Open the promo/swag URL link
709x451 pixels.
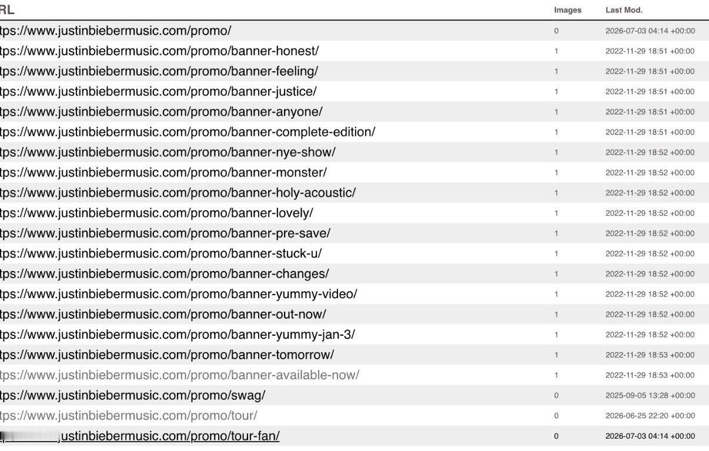tap(133, 396)
